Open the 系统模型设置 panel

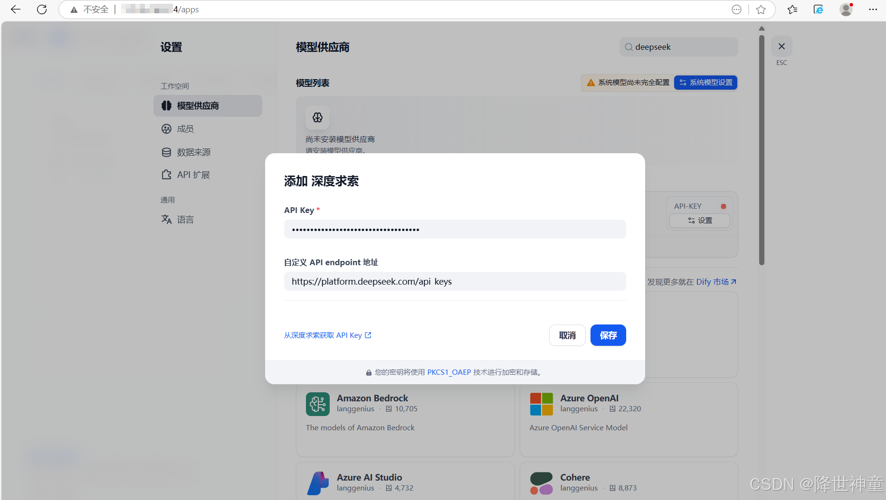coord(705,82)
